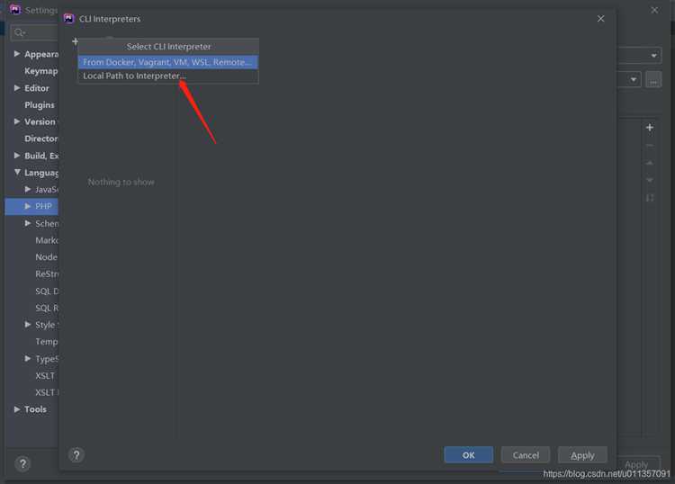Open Template Data Languages item

point(47,342)
